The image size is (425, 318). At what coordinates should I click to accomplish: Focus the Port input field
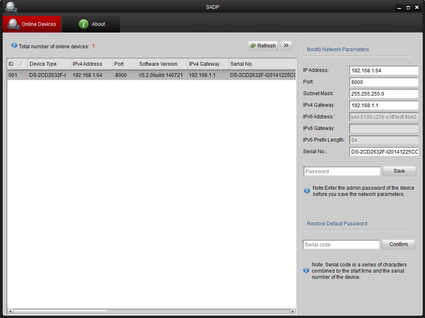[383, 82]
